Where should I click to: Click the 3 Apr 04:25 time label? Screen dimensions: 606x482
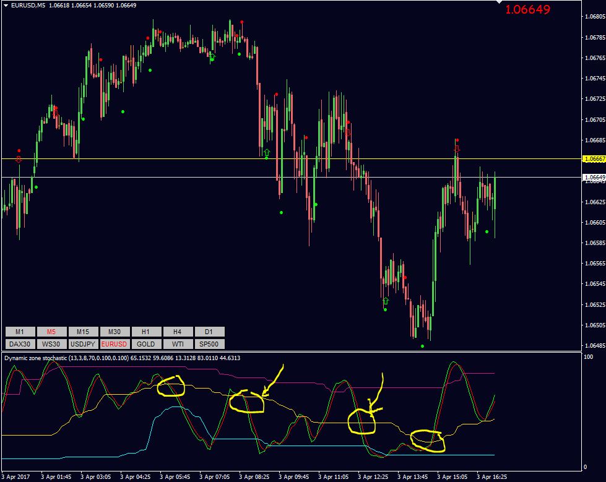pos(136,477)
